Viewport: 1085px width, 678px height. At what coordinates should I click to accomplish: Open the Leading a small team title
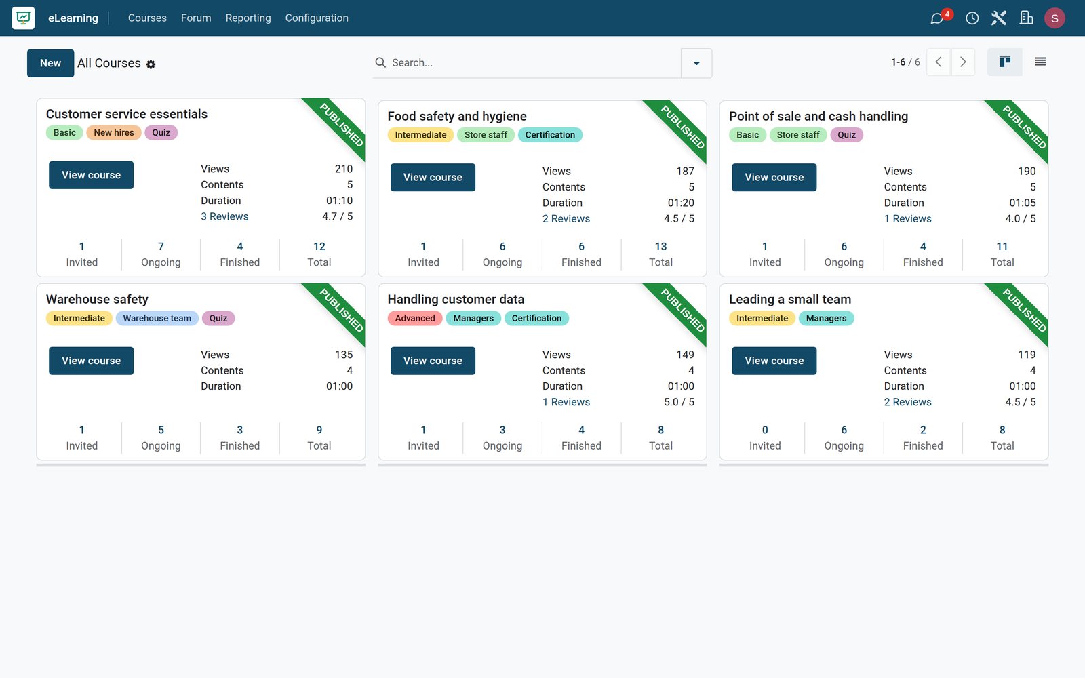(790, 299)
